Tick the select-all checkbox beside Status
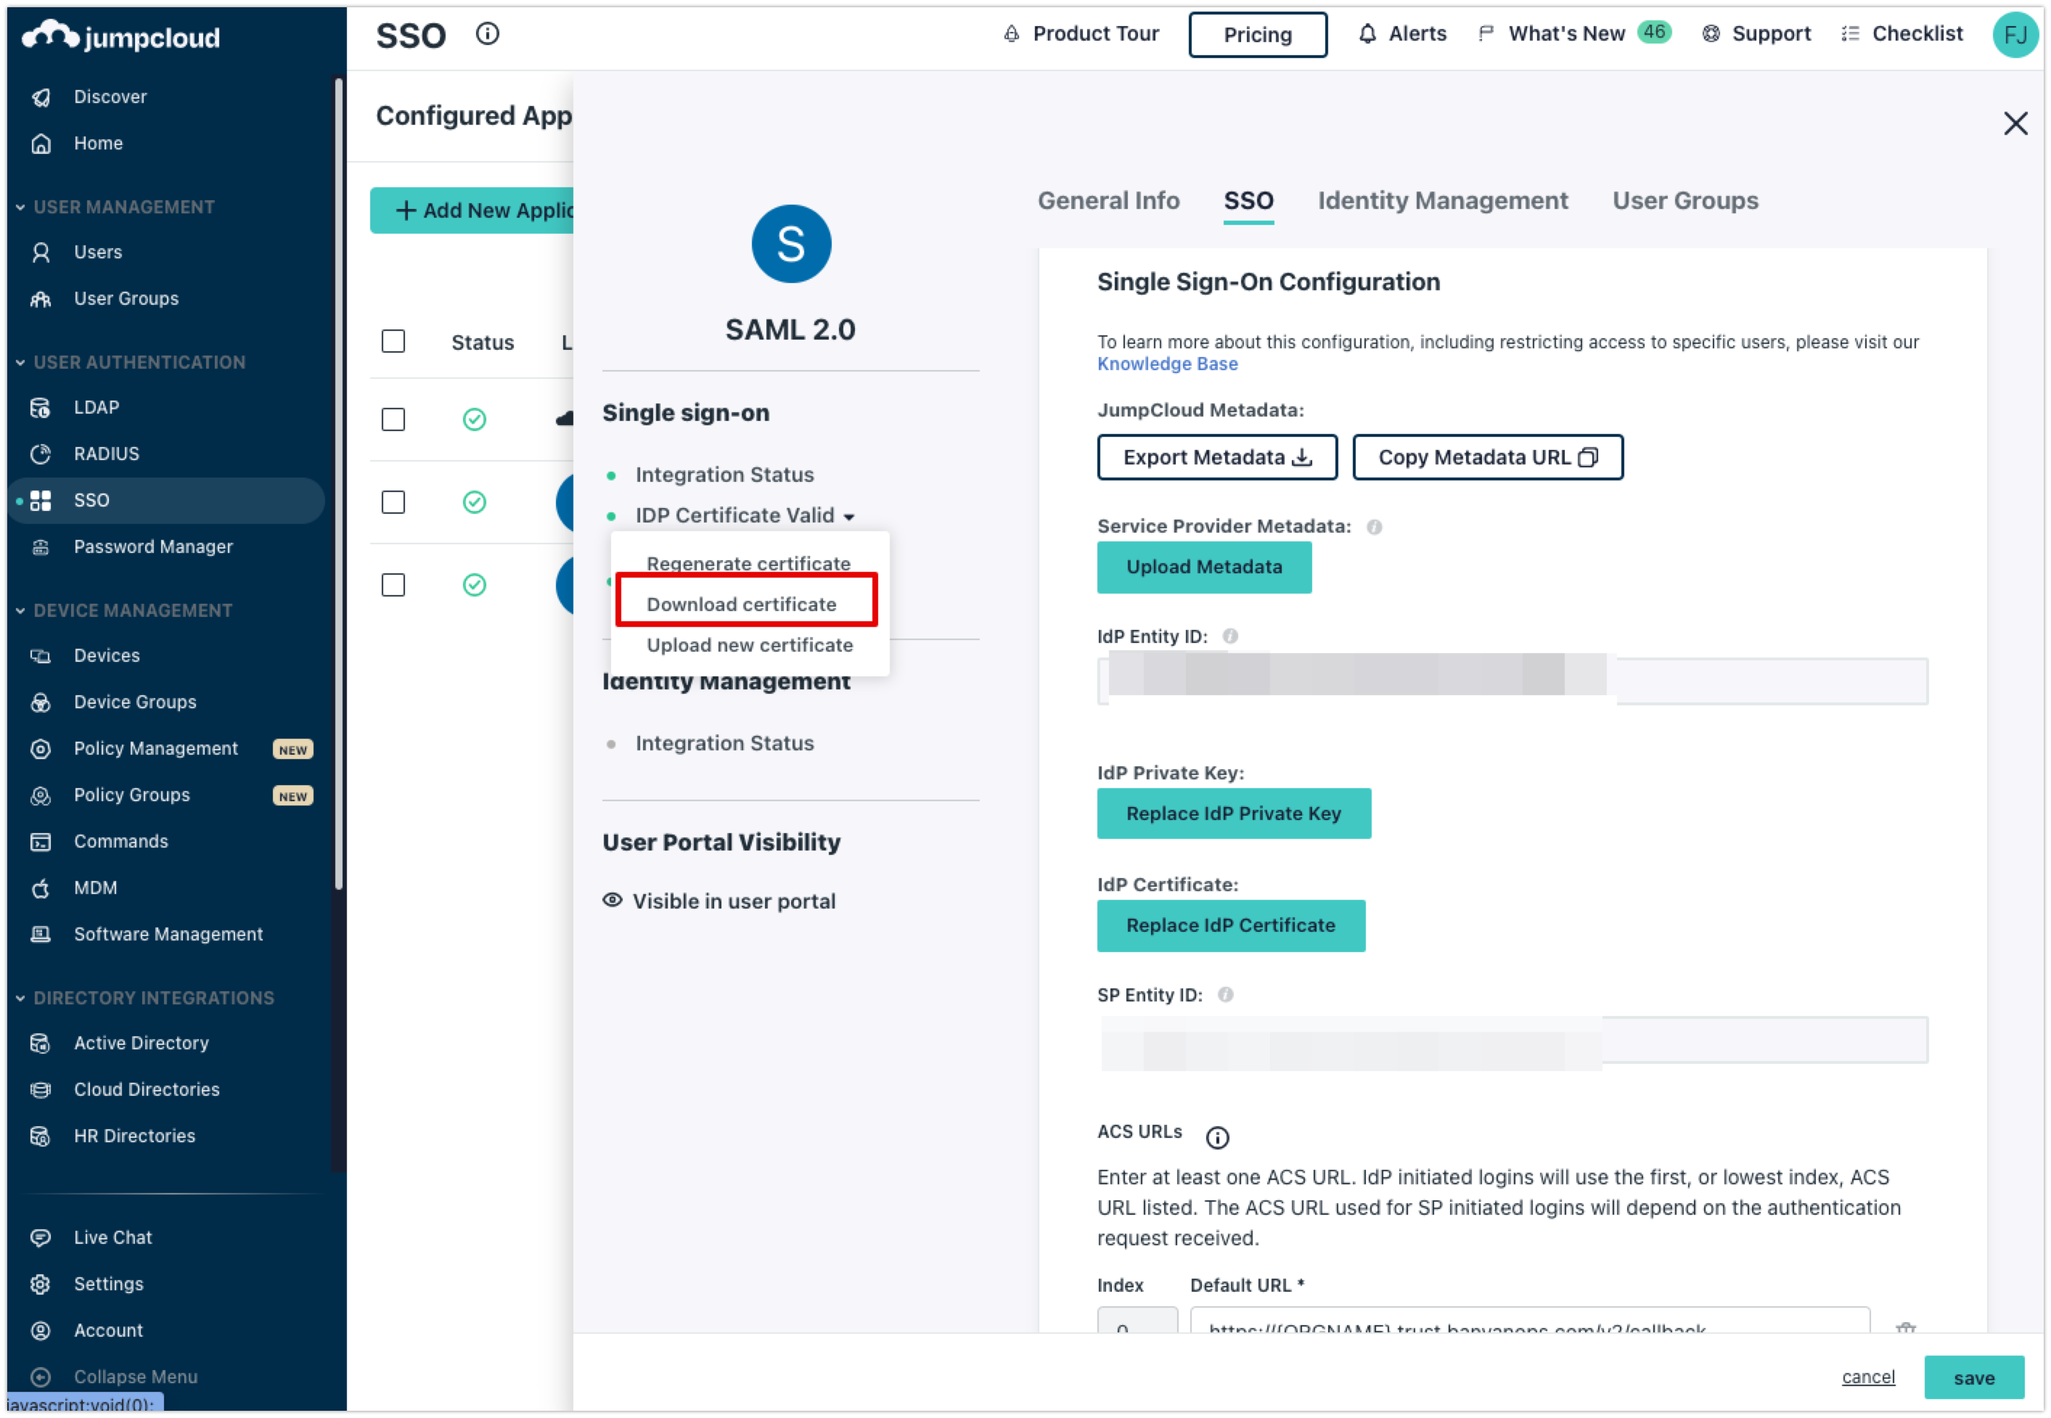Image resolution: width=2051 pixels, height=1418 pixels. [393, 341]
